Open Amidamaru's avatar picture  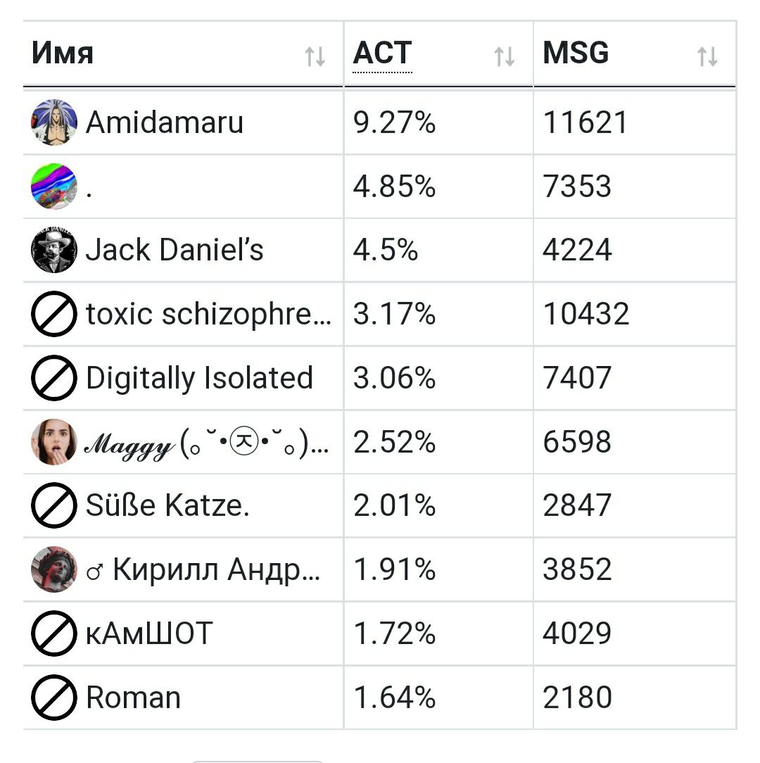(54, 122)
